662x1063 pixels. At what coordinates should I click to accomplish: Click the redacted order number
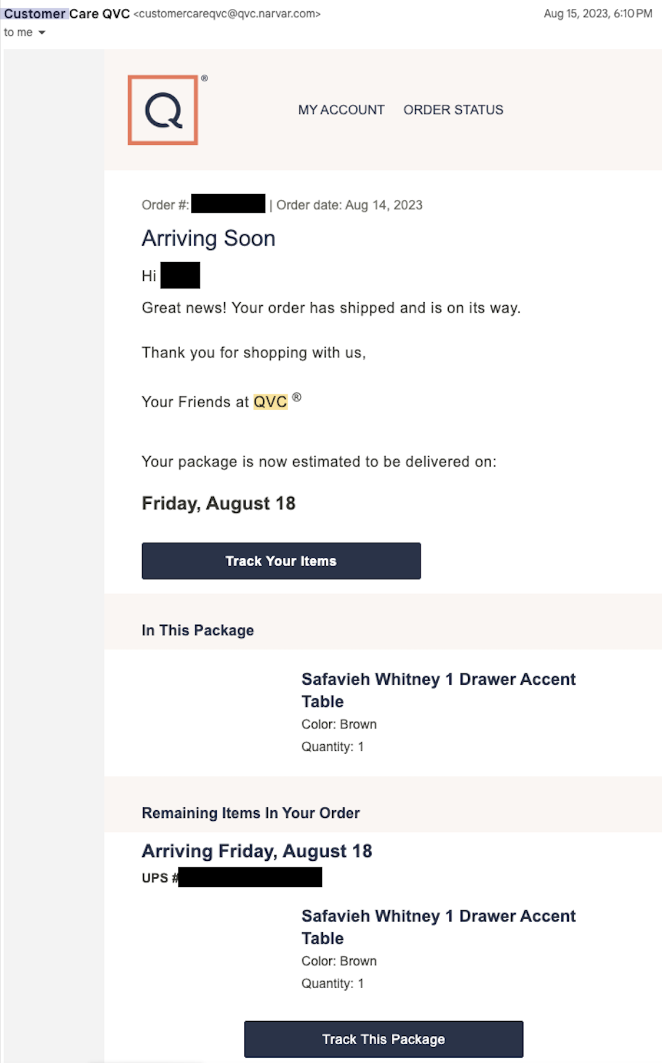(x=228, y=204)
